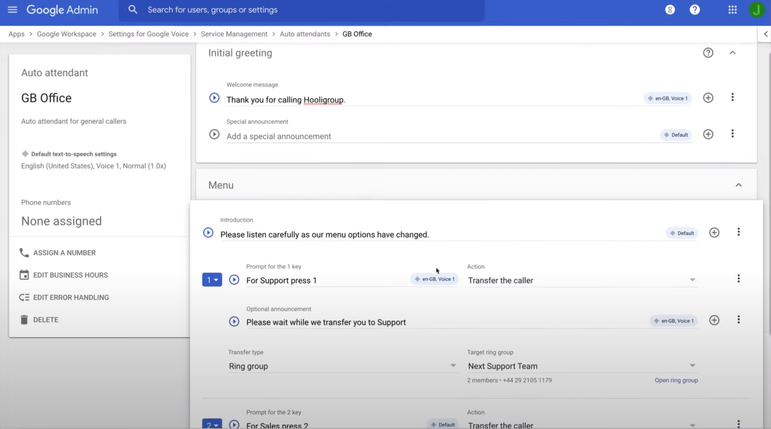771x429 pixels.
Task: Click three-dot menu for special announcement
Action: point(732,134)
